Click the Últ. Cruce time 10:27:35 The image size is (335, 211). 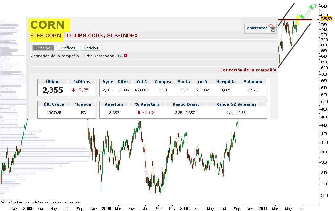(x=54, y=113)
